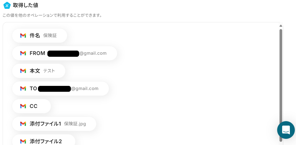Select the 本文 テスト value pill
Viewport: 296px width, 145px height.
[39, 71]
